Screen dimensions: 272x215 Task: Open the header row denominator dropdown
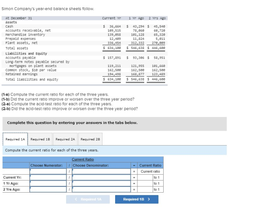[x=102, y=171]
